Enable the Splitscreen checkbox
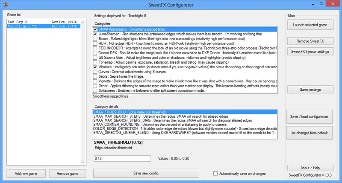This screenshot has width=342, height=183. click(95, 91)
